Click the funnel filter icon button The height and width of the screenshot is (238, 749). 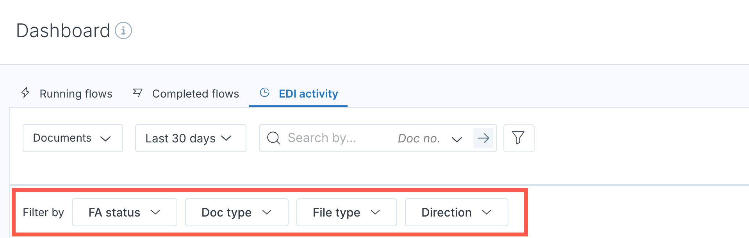[x=519, y=138]
